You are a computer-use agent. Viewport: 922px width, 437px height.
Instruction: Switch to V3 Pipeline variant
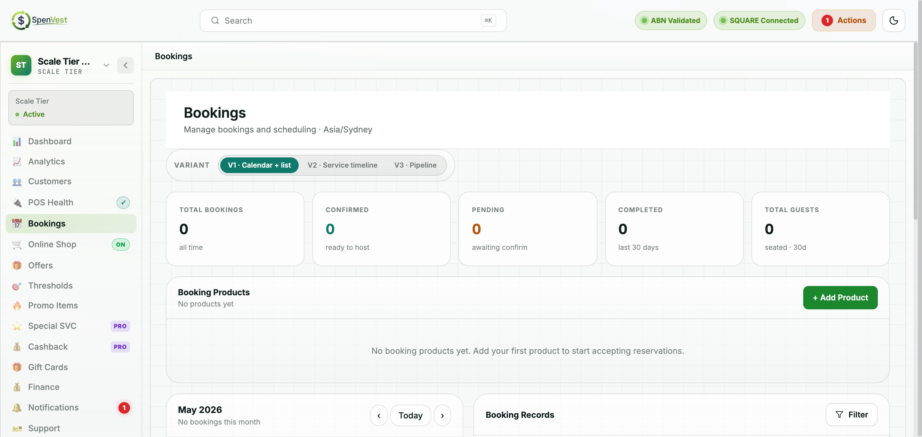pos(415,165)
